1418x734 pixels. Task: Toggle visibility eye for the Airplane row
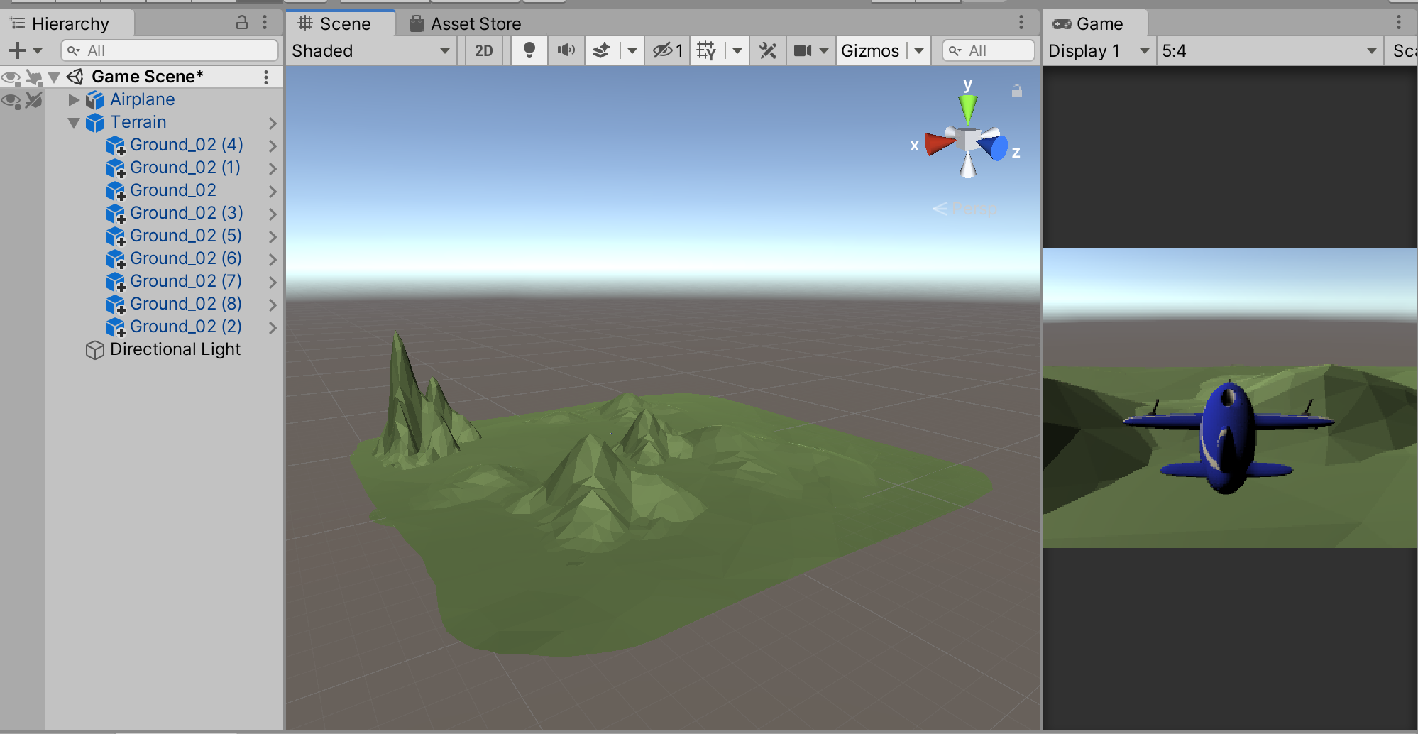pos(11,100)
